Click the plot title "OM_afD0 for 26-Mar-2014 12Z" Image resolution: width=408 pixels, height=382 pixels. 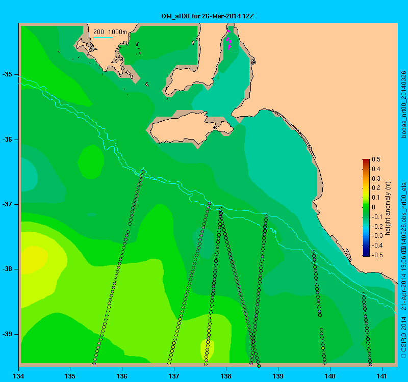[x=208, y=16]
